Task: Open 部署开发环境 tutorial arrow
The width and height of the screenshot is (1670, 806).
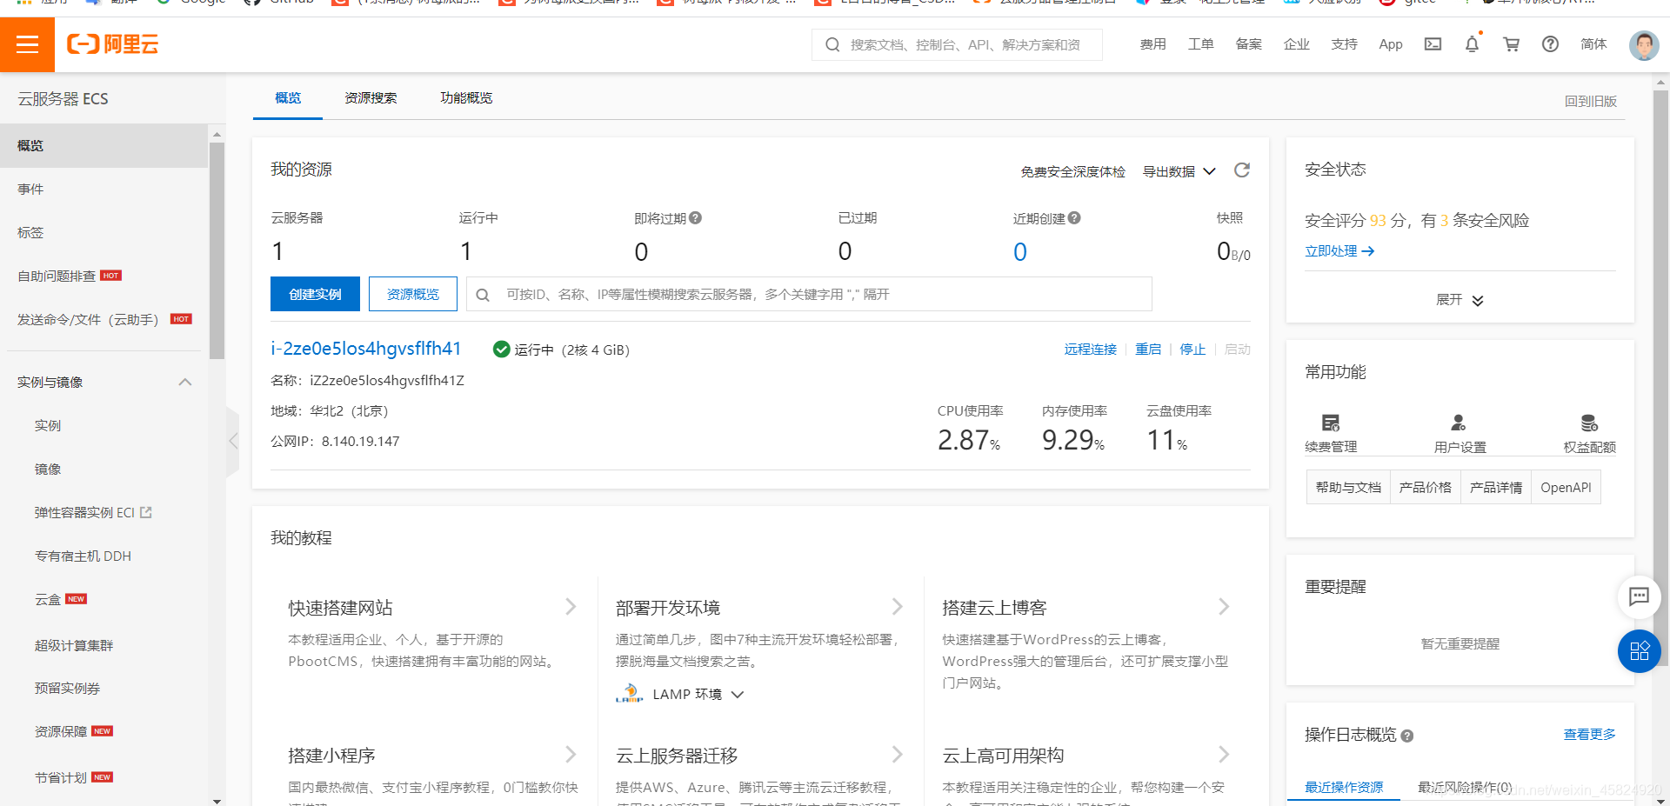Action: (x=897, y=607)
